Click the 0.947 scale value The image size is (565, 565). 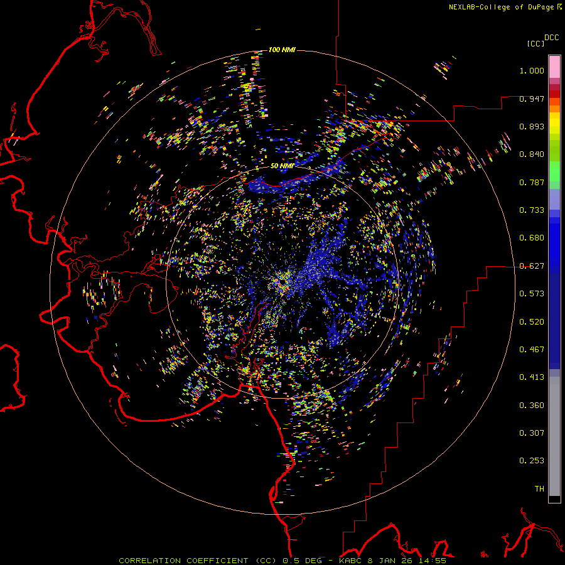pyautogui.click(x=532, y=99)
